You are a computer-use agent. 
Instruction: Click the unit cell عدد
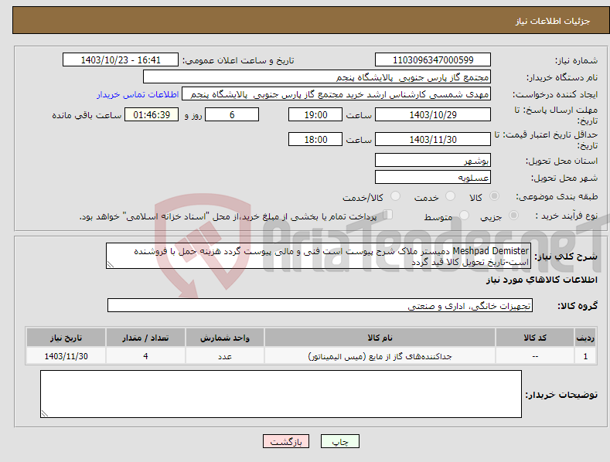click(x=225, y=356)
